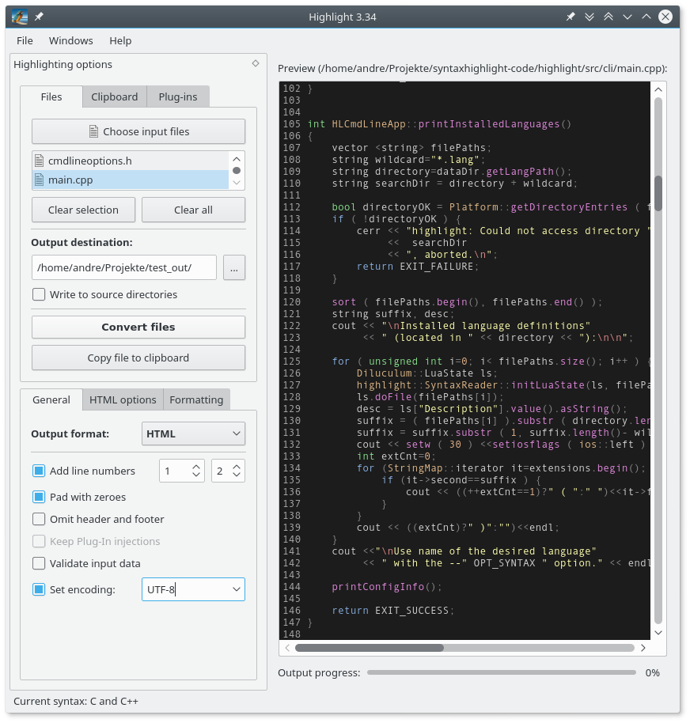Click the 0% progress value

click(x=653, y=672)
